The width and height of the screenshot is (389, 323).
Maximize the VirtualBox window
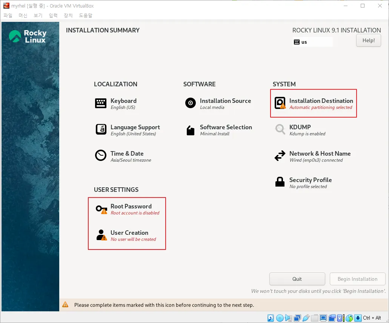point(363,6)
